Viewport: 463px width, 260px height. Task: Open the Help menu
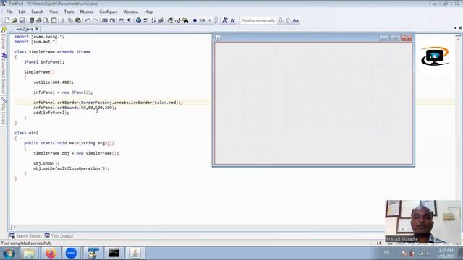(x=148, y=12)
